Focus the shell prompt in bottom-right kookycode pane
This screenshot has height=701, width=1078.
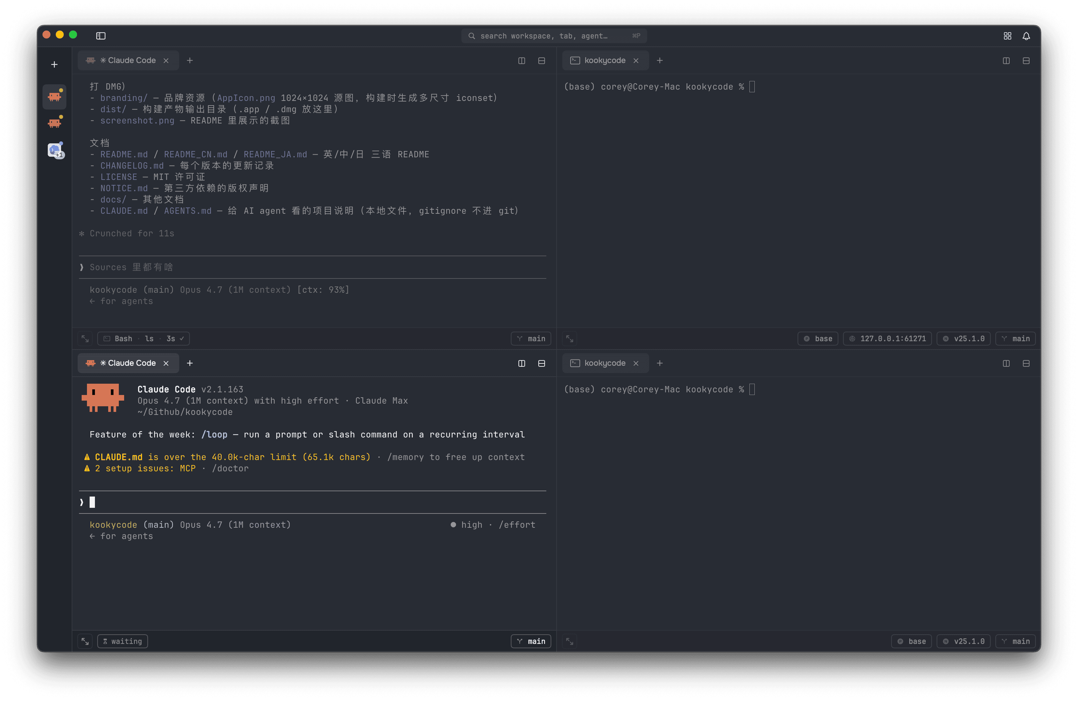[x=659, y=389]
